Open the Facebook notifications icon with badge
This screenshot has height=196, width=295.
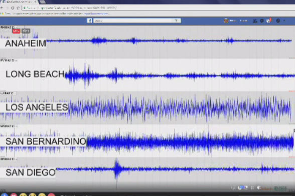269,20
